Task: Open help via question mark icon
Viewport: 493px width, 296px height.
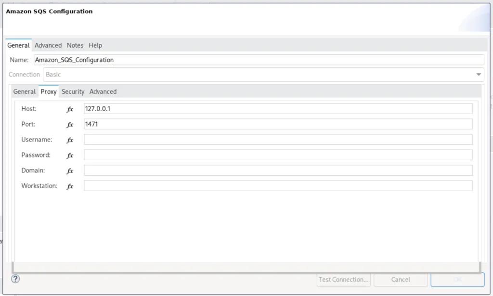Action: pyautogui.click(x=15, y=279)
